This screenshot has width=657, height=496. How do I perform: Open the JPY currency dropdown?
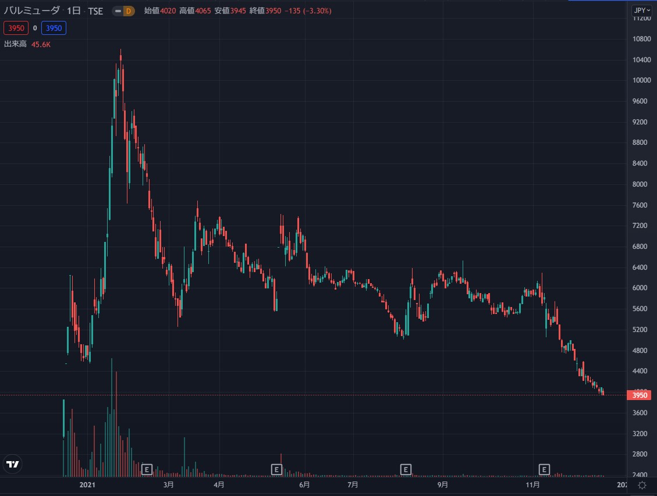[642, 10]
